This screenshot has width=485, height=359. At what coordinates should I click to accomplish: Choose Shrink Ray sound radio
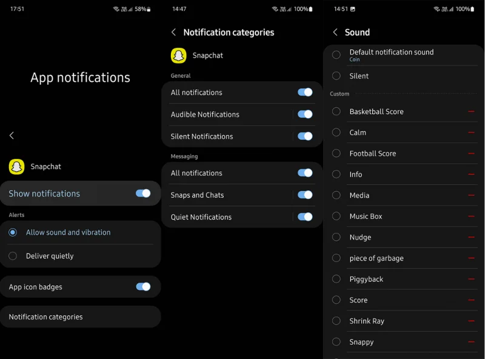(336, 321)
